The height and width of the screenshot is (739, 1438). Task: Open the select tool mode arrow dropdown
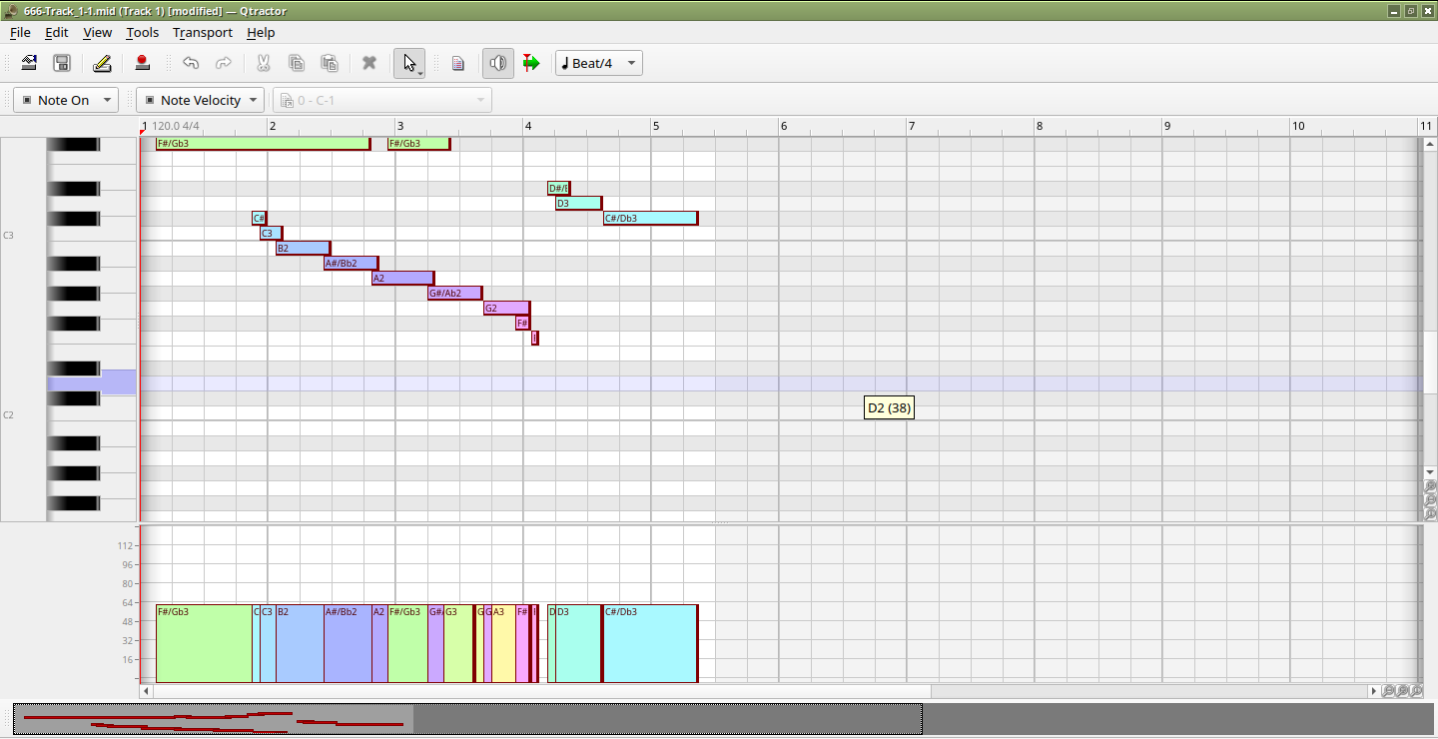point(420,73)
